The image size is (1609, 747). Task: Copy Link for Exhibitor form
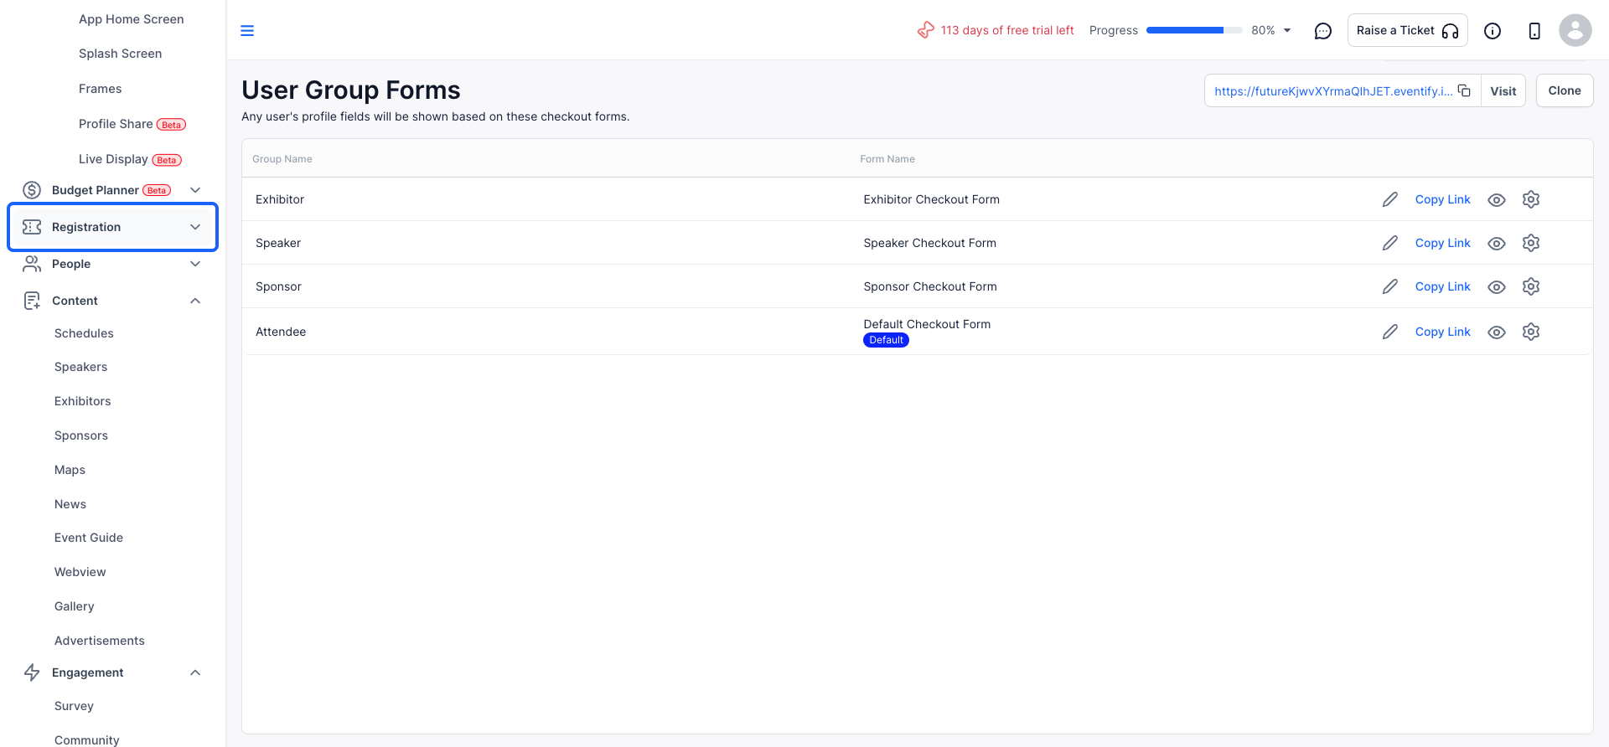point(1443,199)
